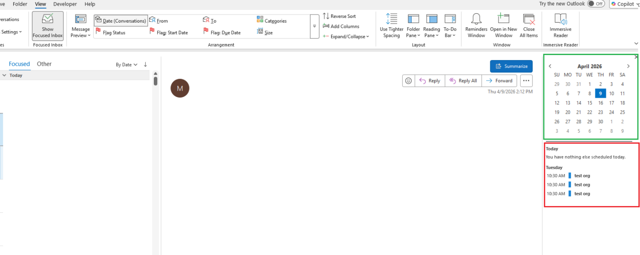
Task: Click message list scroll up arrow
Action: pos(156,73)
